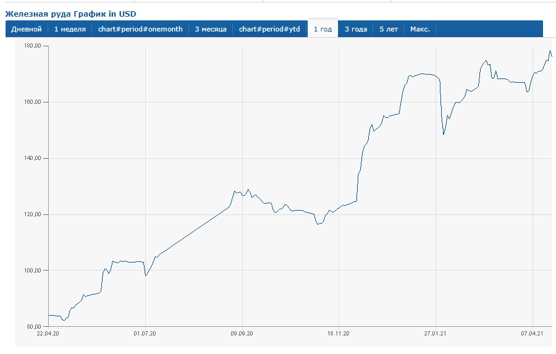
Task: Select the Дневной period tab
Action: (x=27, y=29)
